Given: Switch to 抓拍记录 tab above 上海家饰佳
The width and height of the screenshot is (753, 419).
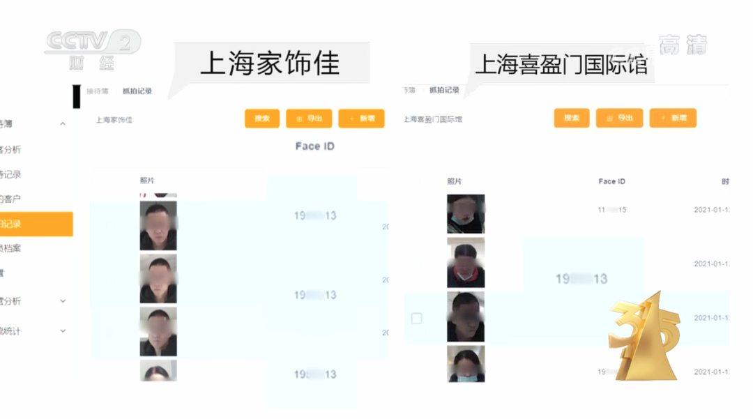Looking at the screenshot, I should pyautogui.click(x=137, y=91).
